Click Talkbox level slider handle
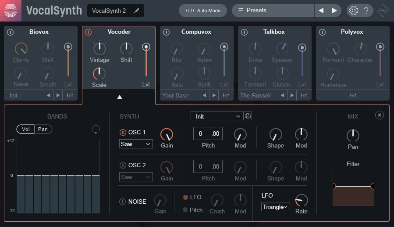 (x=302, y=47)
